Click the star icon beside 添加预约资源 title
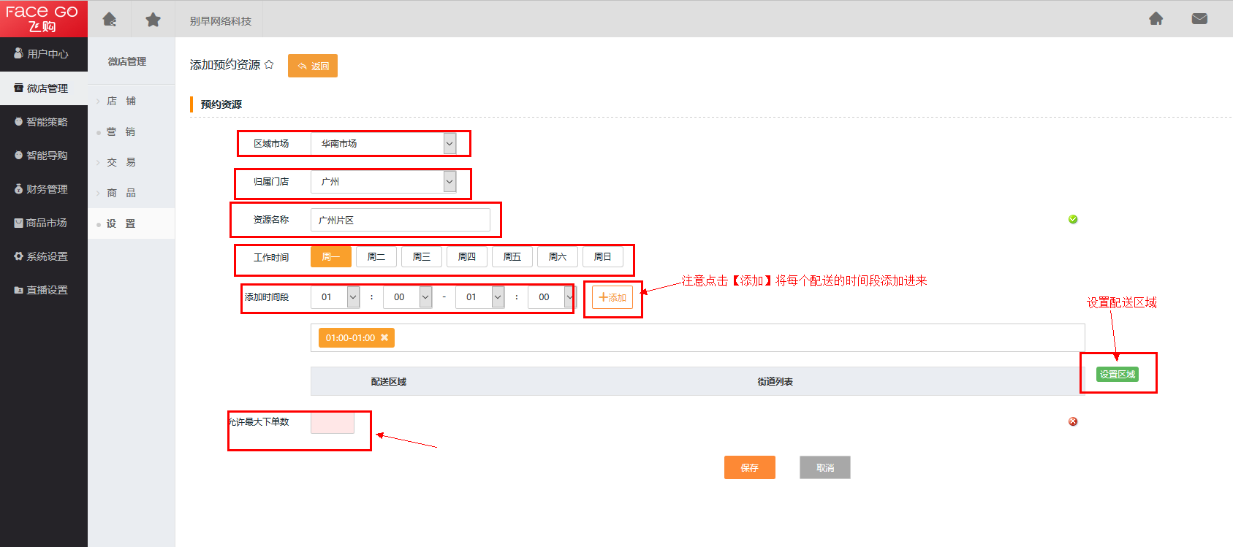Screen dimensions: 1233x547 pos(269,64)
